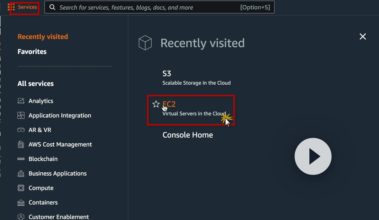Click the Compute chip icon

tap(21, 188)
